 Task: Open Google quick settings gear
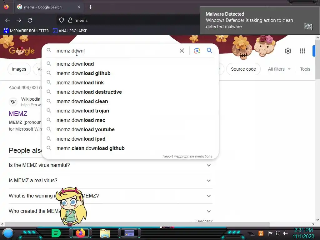[x=288, y=51]
